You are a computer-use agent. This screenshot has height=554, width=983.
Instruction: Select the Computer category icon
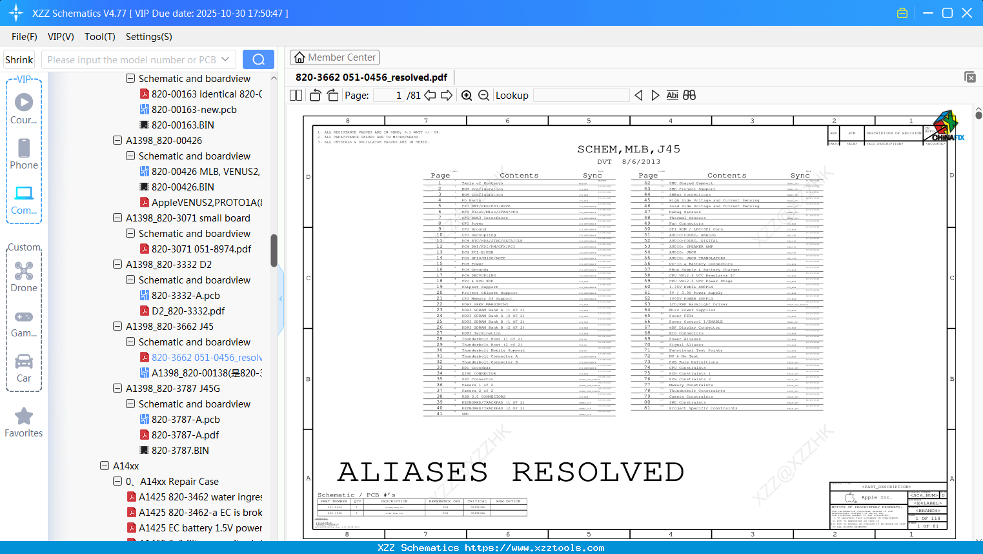point(24,200)
